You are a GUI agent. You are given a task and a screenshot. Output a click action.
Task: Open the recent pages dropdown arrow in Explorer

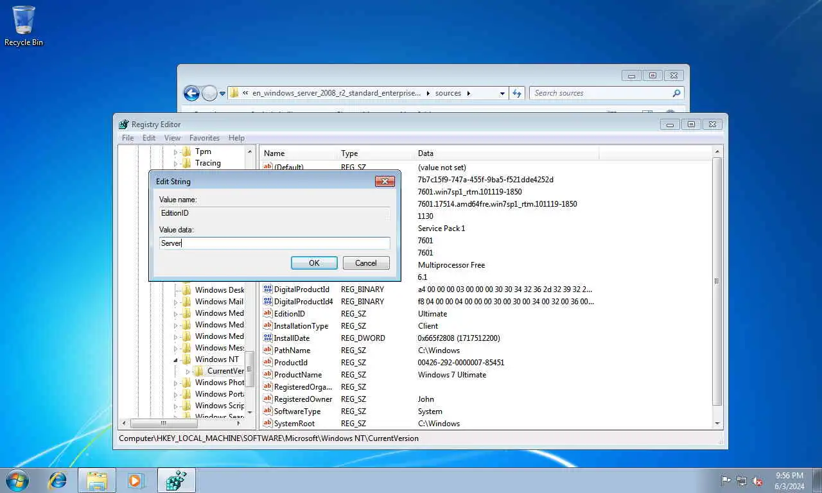pos(223,93)
